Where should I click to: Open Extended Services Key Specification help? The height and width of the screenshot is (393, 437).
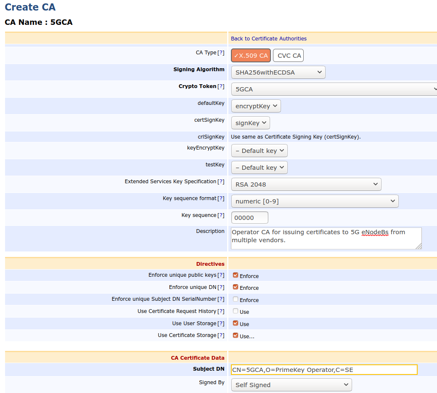pyautogui.click(x=222, y=181)
